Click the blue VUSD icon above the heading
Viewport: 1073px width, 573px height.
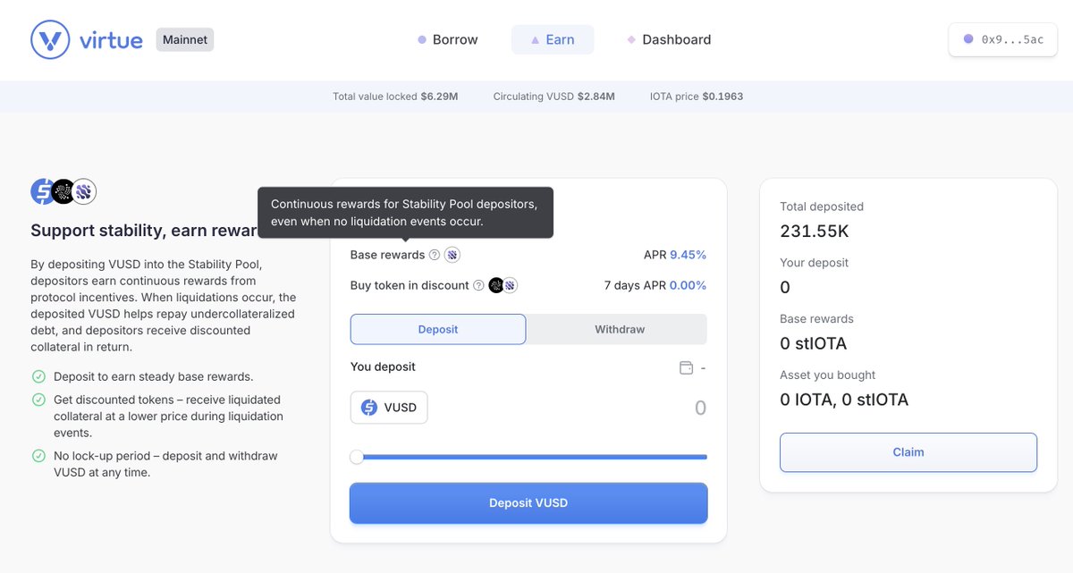pos(42,191)
